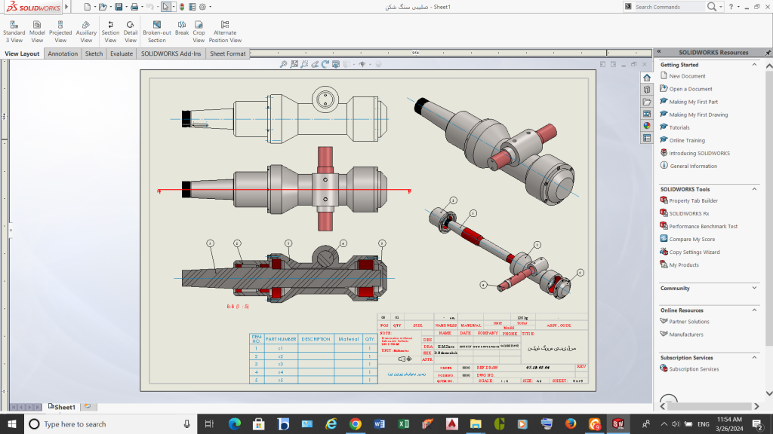Viewport: 773px width, 434px height.
Task: Pin the SOLIDWORKS Resources panel
Action: click(767, 53)
